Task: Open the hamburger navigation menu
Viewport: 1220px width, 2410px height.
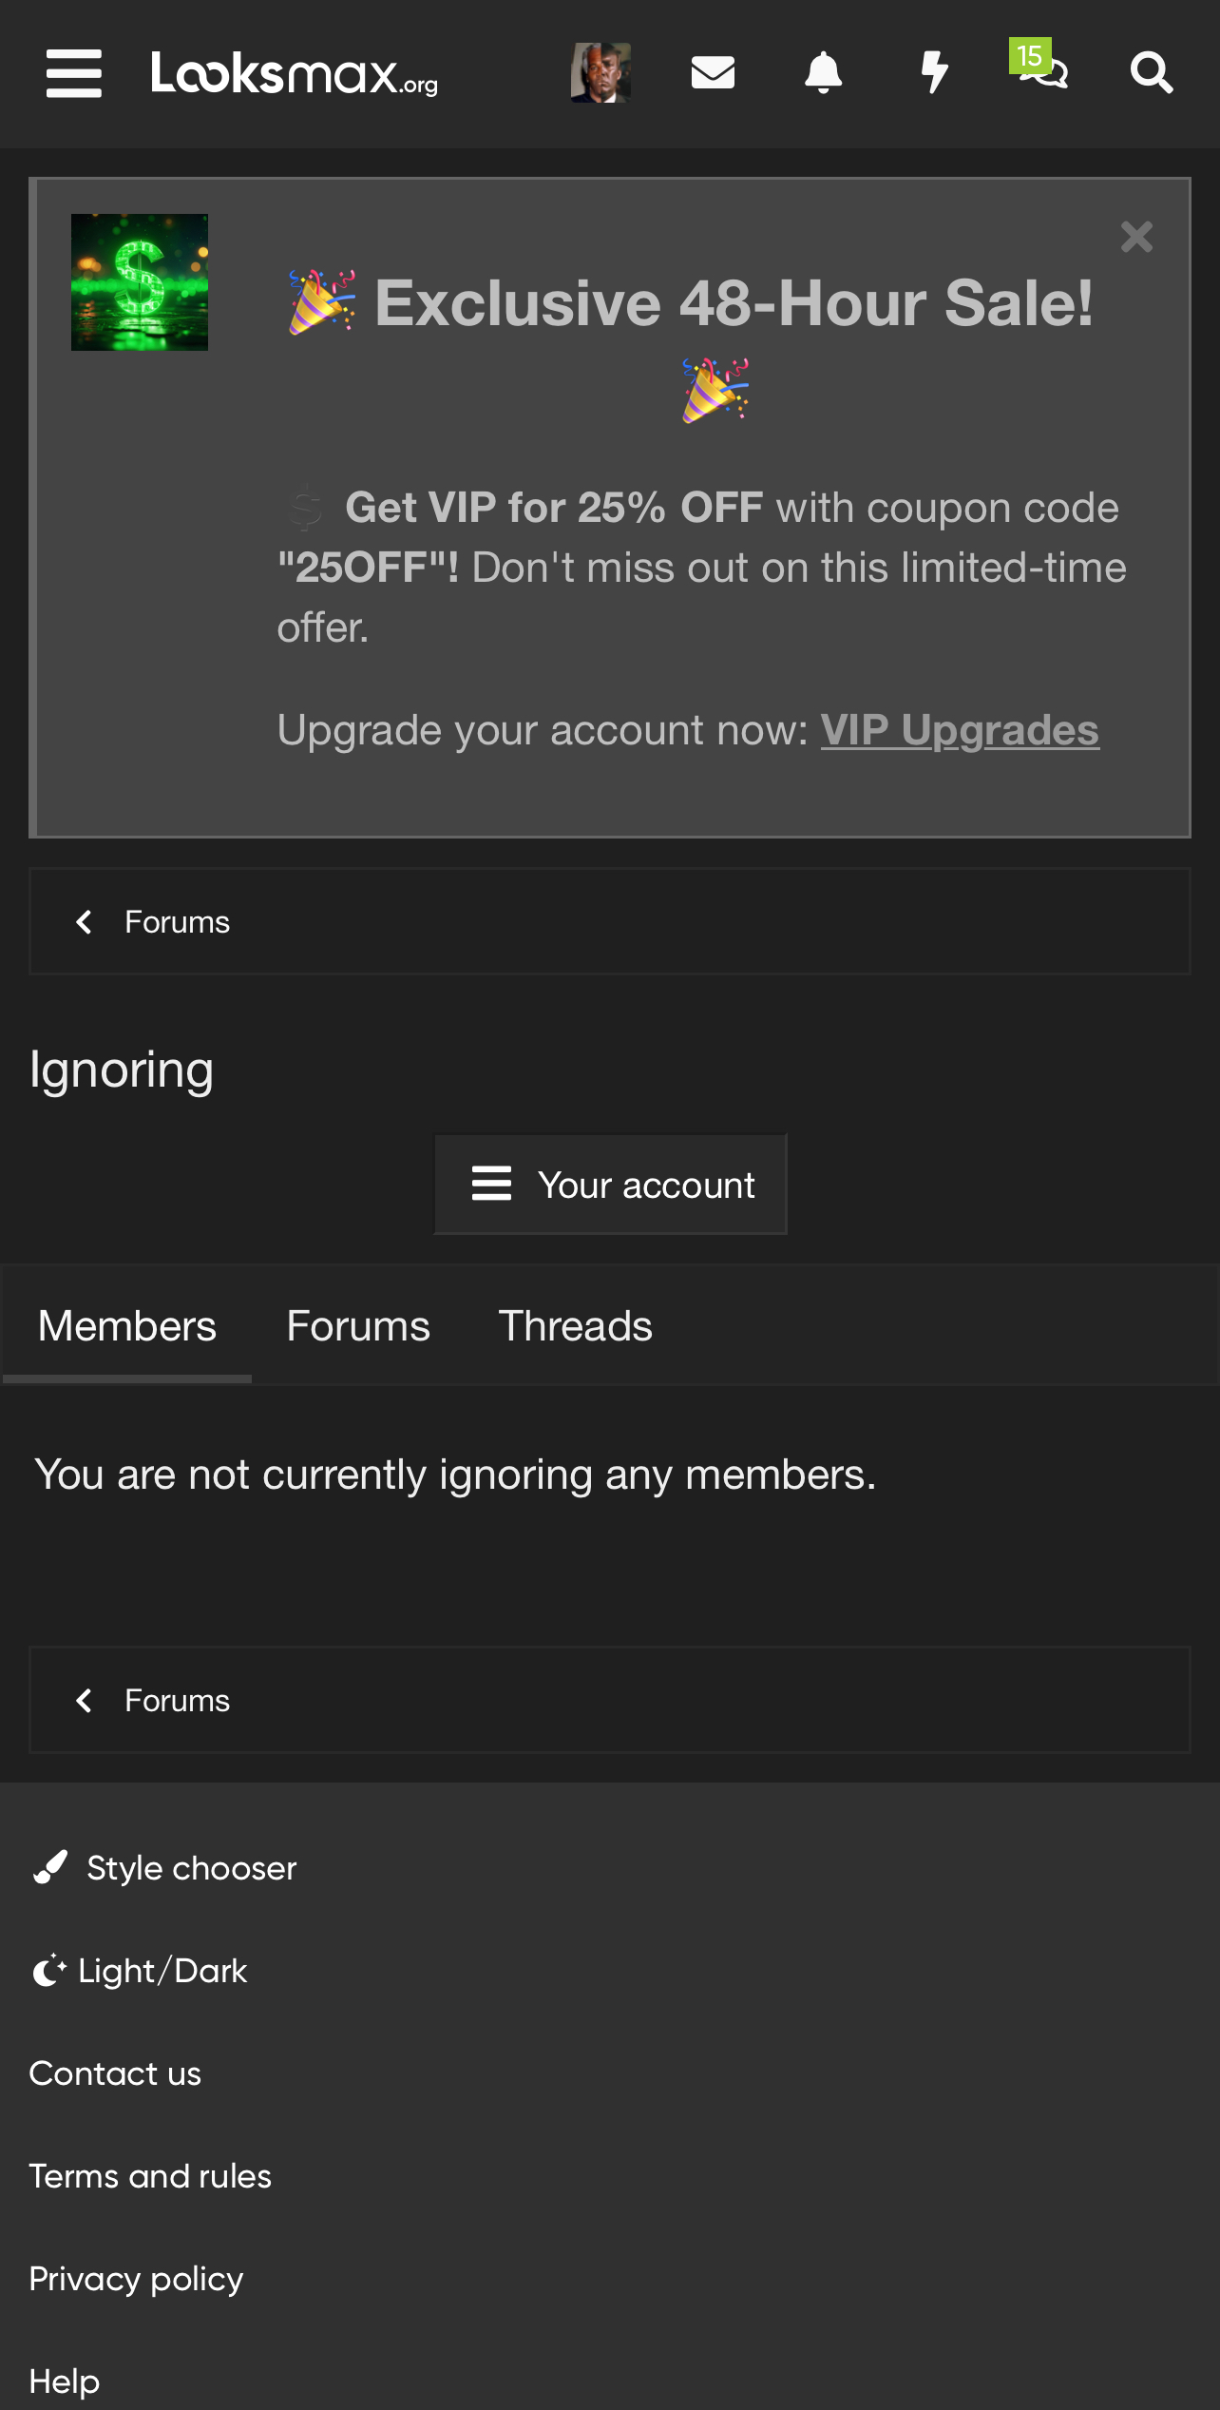Action: 73,73
